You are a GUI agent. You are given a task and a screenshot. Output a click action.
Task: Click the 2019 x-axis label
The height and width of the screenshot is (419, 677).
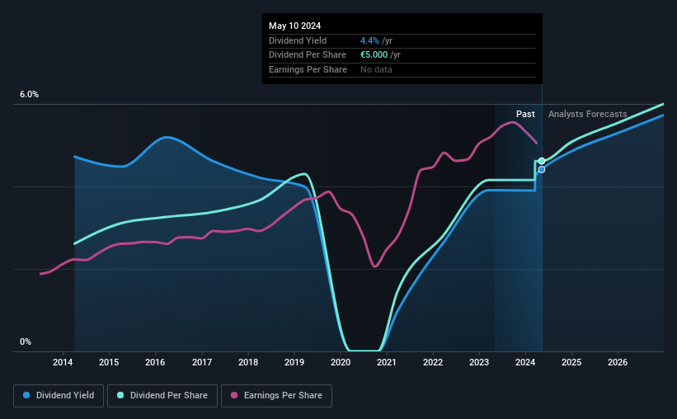click(x=294, y=362)
